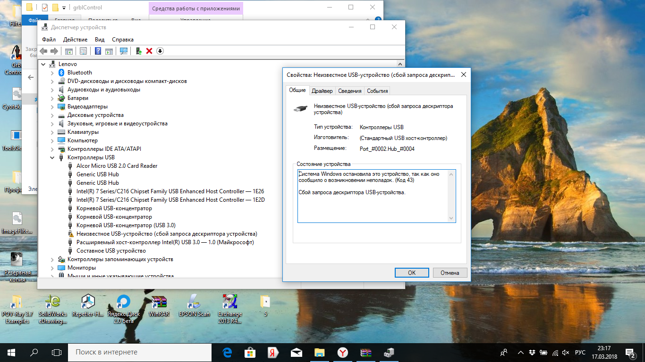Click the Update driver icon with green arrow
Screen dimensions: 645x362
coord(139,51)
